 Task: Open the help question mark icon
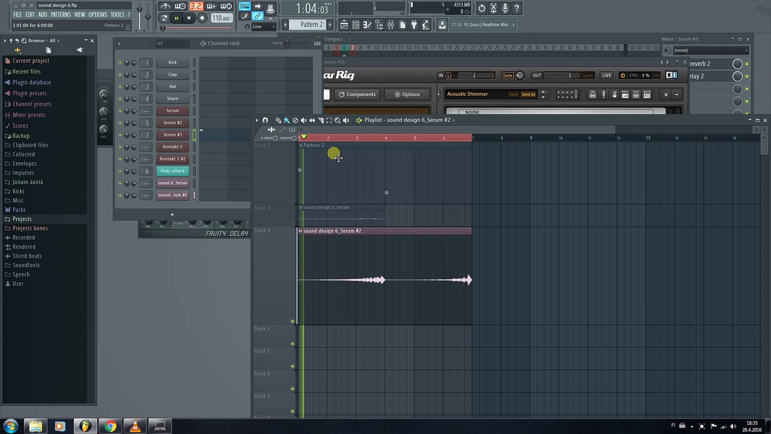516,8
